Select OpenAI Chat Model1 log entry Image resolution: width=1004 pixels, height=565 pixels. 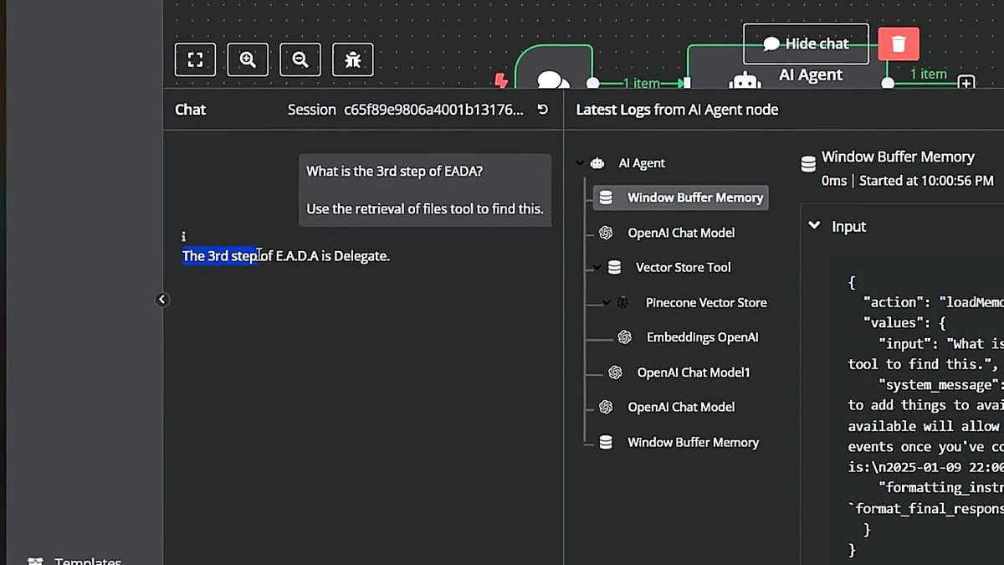[x=694, y=372]
